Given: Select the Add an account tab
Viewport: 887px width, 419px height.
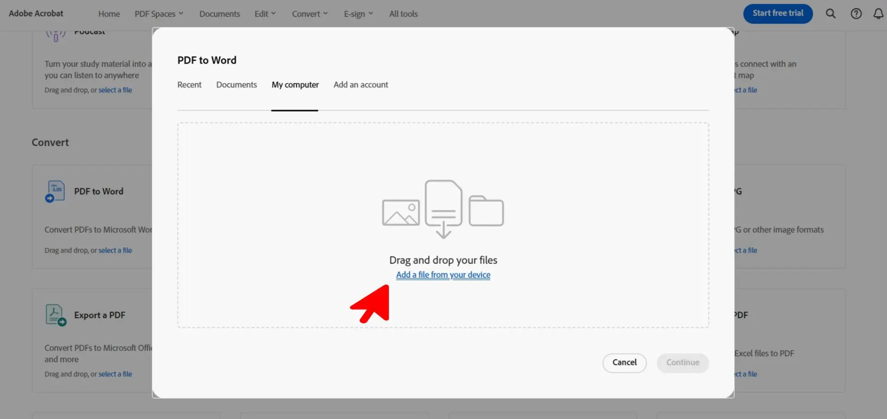Looking at the screenshot, I should (361, 85).
